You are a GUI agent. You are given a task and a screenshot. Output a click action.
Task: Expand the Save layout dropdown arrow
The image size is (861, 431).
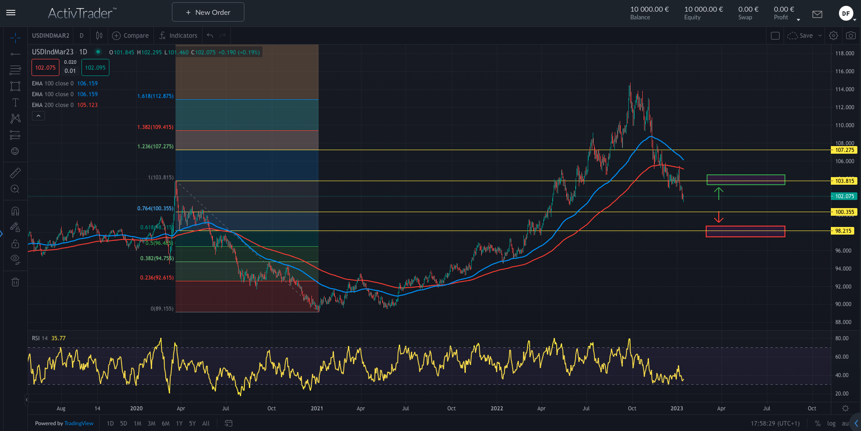coord(820,36)
